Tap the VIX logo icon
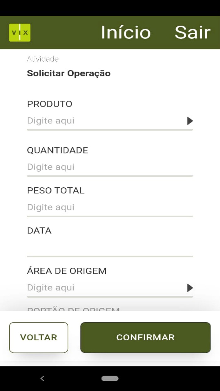Image resolution: width=220 pixels, height=391 pixels. click(x=19, y=32)
